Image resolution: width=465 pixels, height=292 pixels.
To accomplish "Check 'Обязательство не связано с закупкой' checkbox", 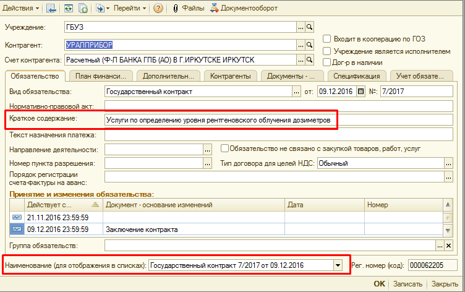I will [x=225, y=148].
